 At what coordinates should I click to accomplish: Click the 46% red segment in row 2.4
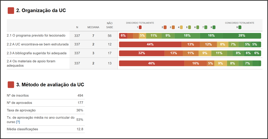coord(151,63)
